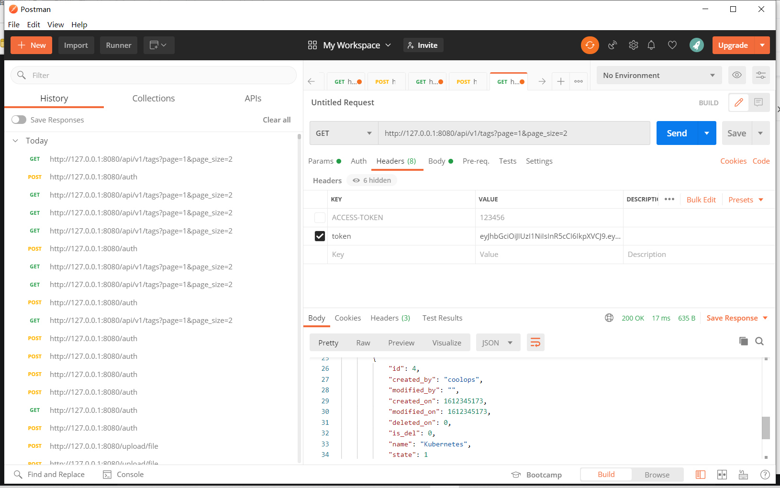
Task: Toggle the Save Responses switch
Action: (19, 120)
